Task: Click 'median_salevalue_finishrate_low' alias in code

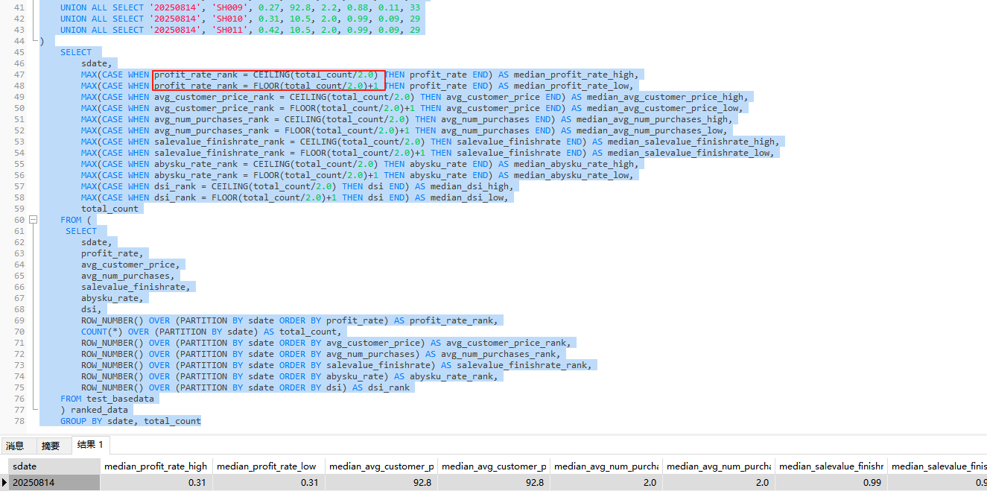Action: (x=690, y=153)
